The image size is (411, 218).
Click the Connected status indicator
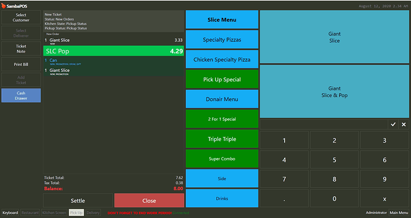[180, 213]
